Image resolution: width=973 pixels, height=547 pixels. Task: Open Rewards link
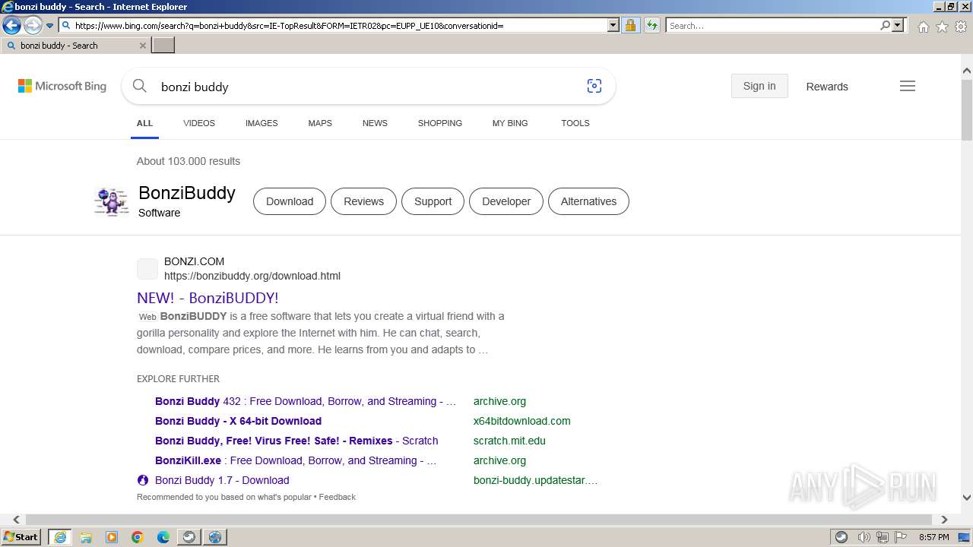pyautogui.click(x=827, y=87)
